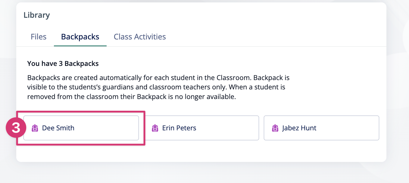Click empty space inside Erin Peters card
This screenshot has height=183, width=409.
coord(229,128)
